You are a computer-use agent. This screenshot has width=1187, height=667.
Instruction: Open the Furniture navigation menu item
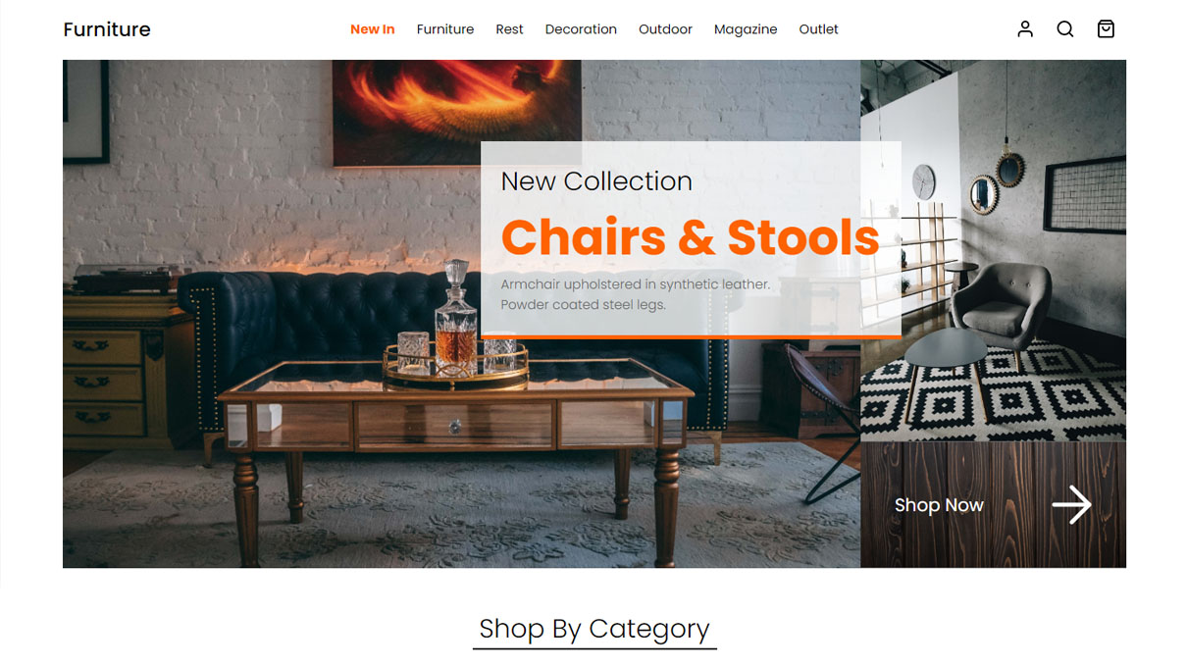(445, 29)
